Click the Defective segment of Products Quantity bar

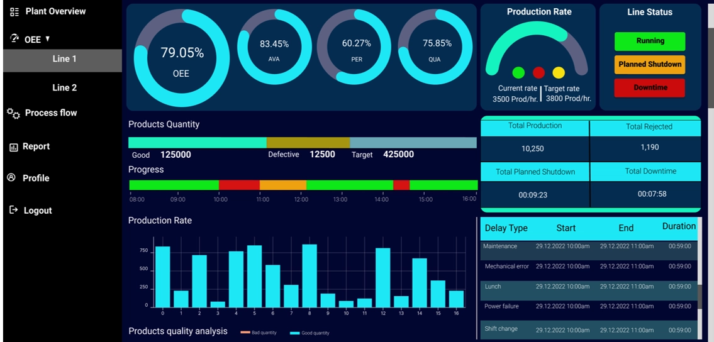308,143
